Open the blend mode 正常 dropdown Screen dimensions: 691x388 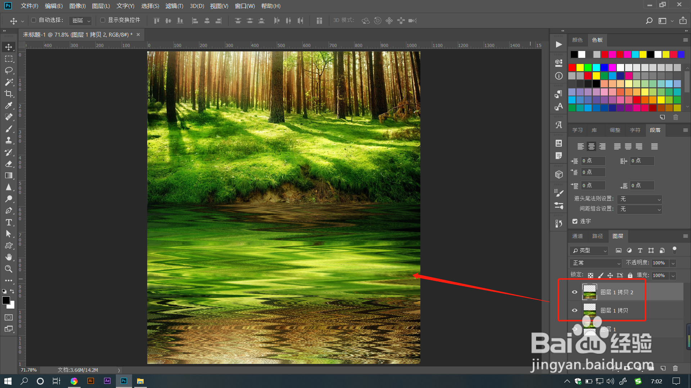tap(596, 263)
